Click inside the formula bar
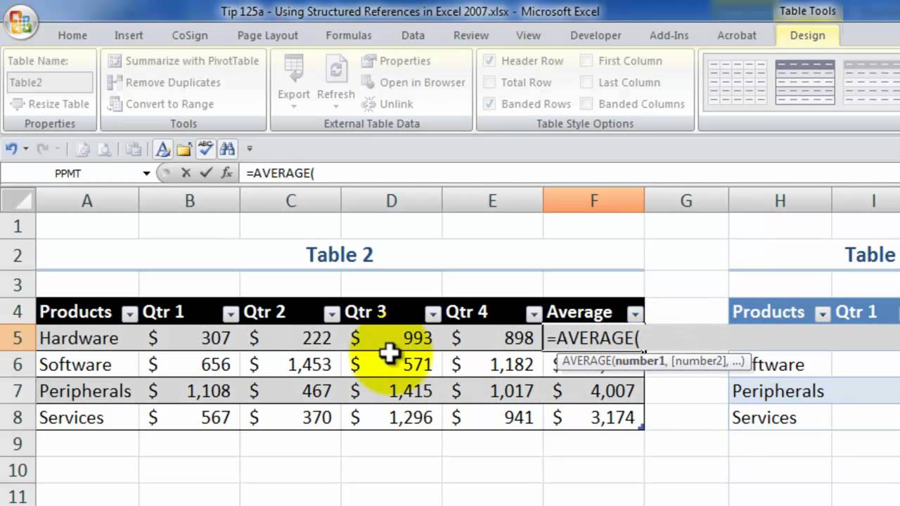The image size is (900, 506). click(570, 173)
